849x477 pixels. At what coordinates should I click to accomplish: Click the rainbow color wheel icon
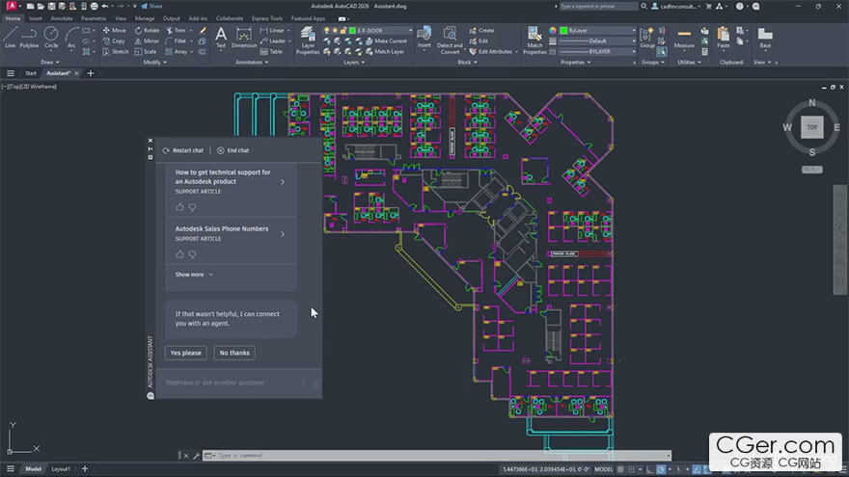pyautogui.click(x=553, y=30)
